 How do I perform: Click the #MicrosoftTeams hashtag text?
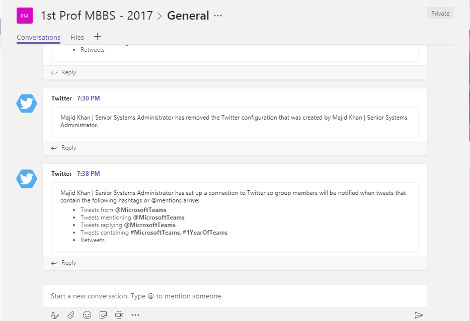coord(155,233)
